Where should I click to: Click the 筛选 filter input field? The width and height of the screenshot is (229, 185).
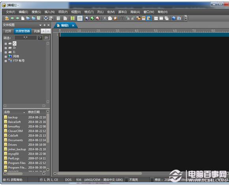[x=26, y=38]
